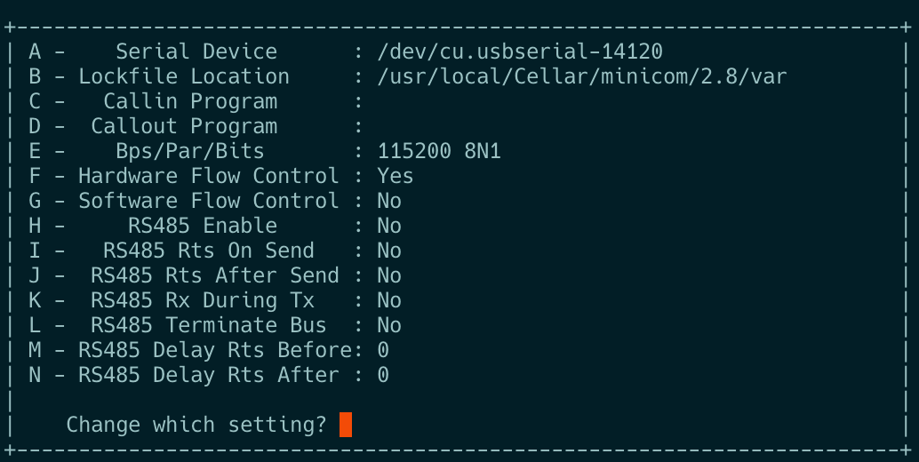Image resolution: width=919 pixels, height=462 pixels.
Task: Toggle RS485 Rts After Send value
Action: pos(389,275)
